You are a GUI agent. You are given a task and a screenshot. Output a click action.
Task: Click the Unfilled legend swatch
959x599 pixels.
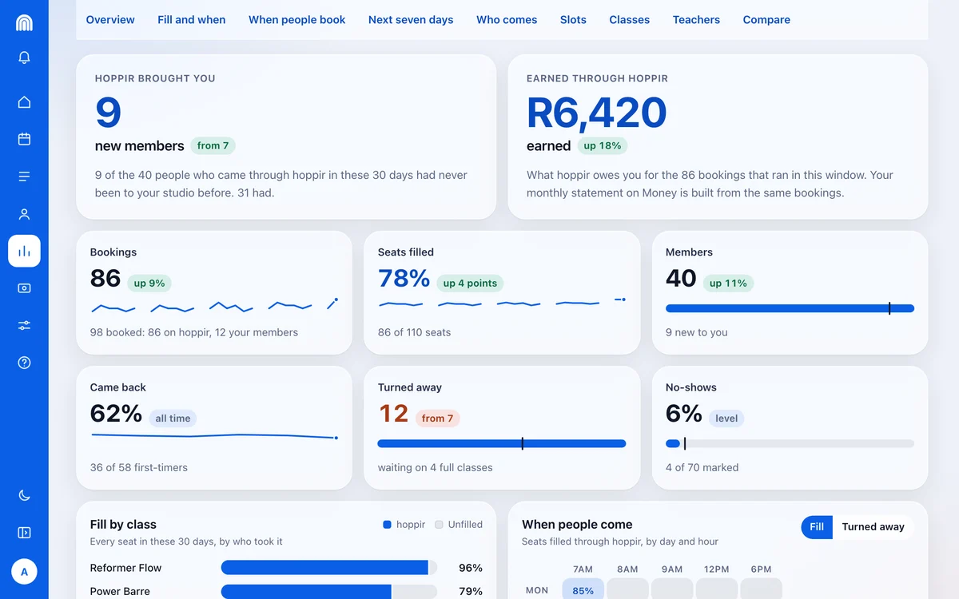point(439,525)
